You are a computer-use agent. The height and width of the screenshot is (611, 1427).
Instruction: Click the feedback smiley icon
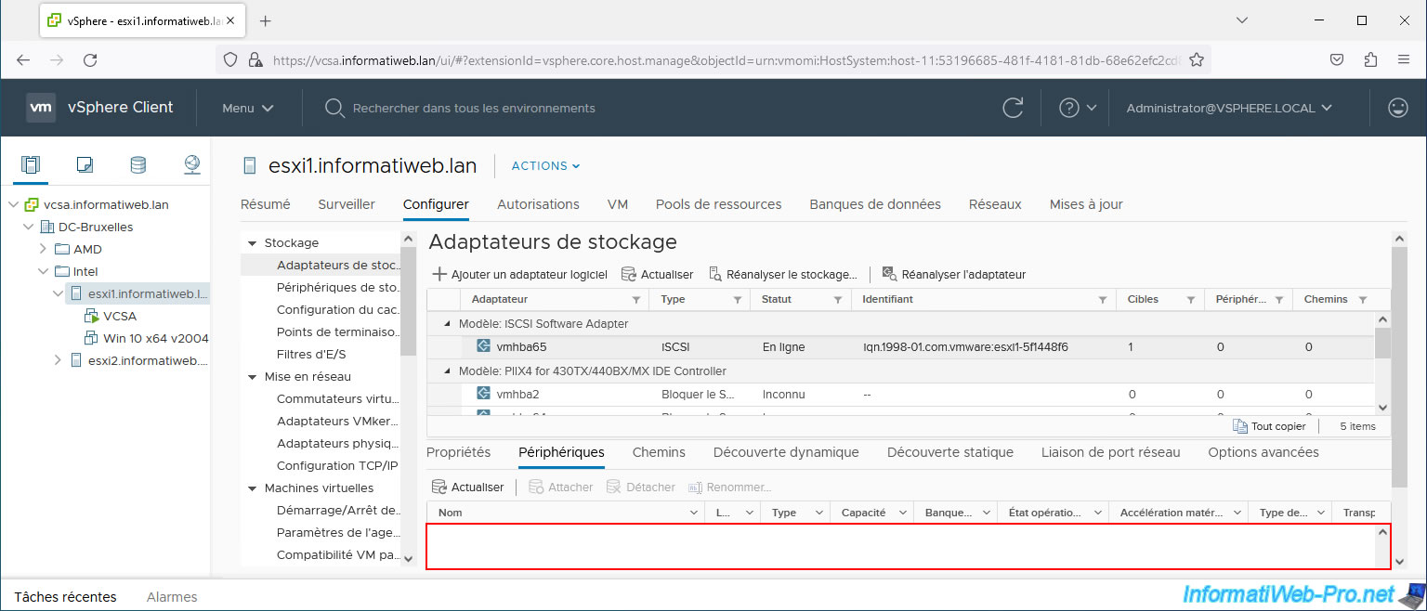point(1397,108)
